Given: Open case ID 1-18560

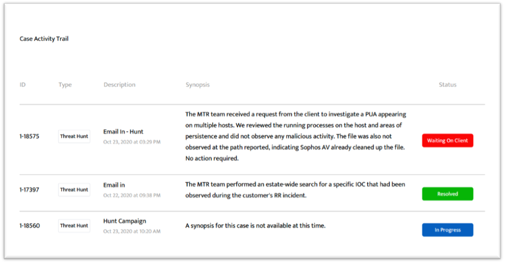Looking at the screenshot, I should pyautogui.click(x=30, y=225).
